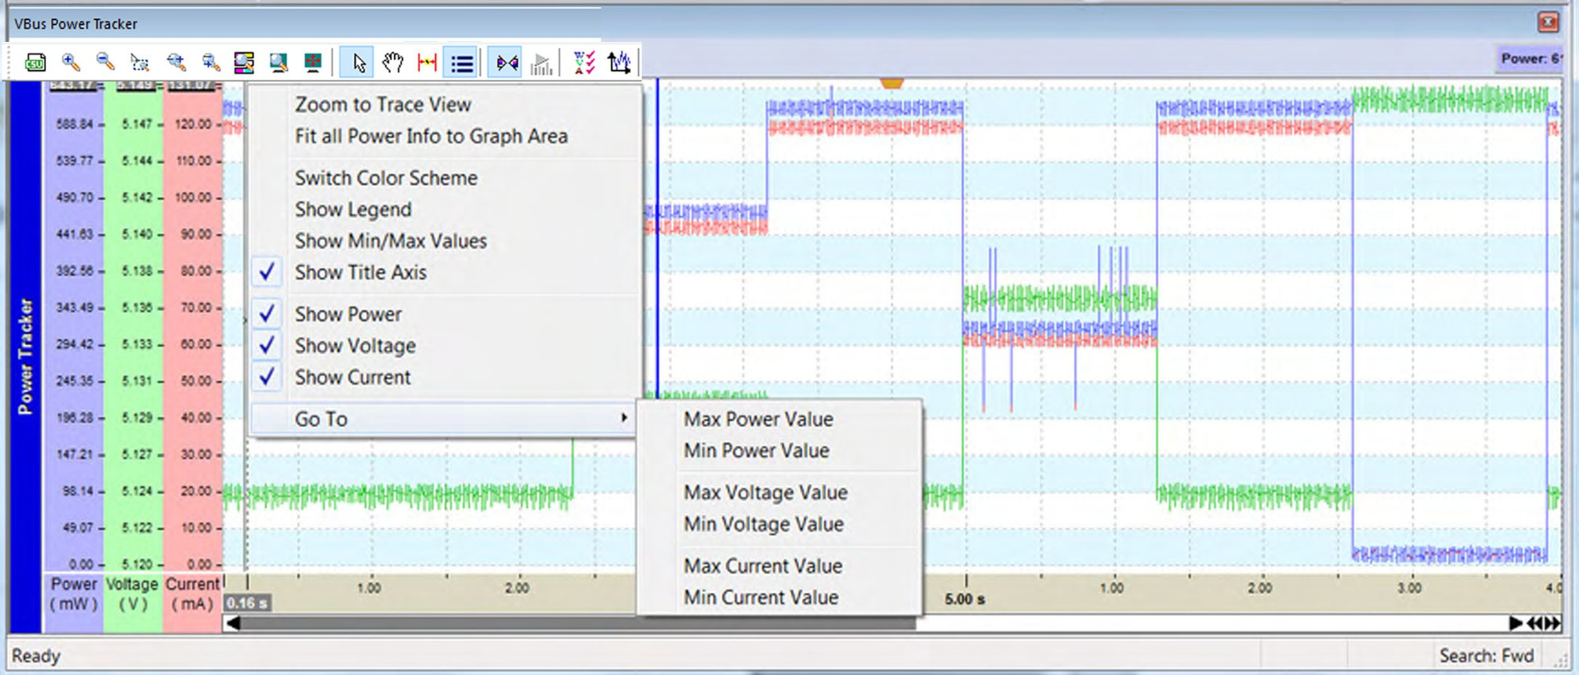Click Switch Color Scheme

(x=386, y=178)
